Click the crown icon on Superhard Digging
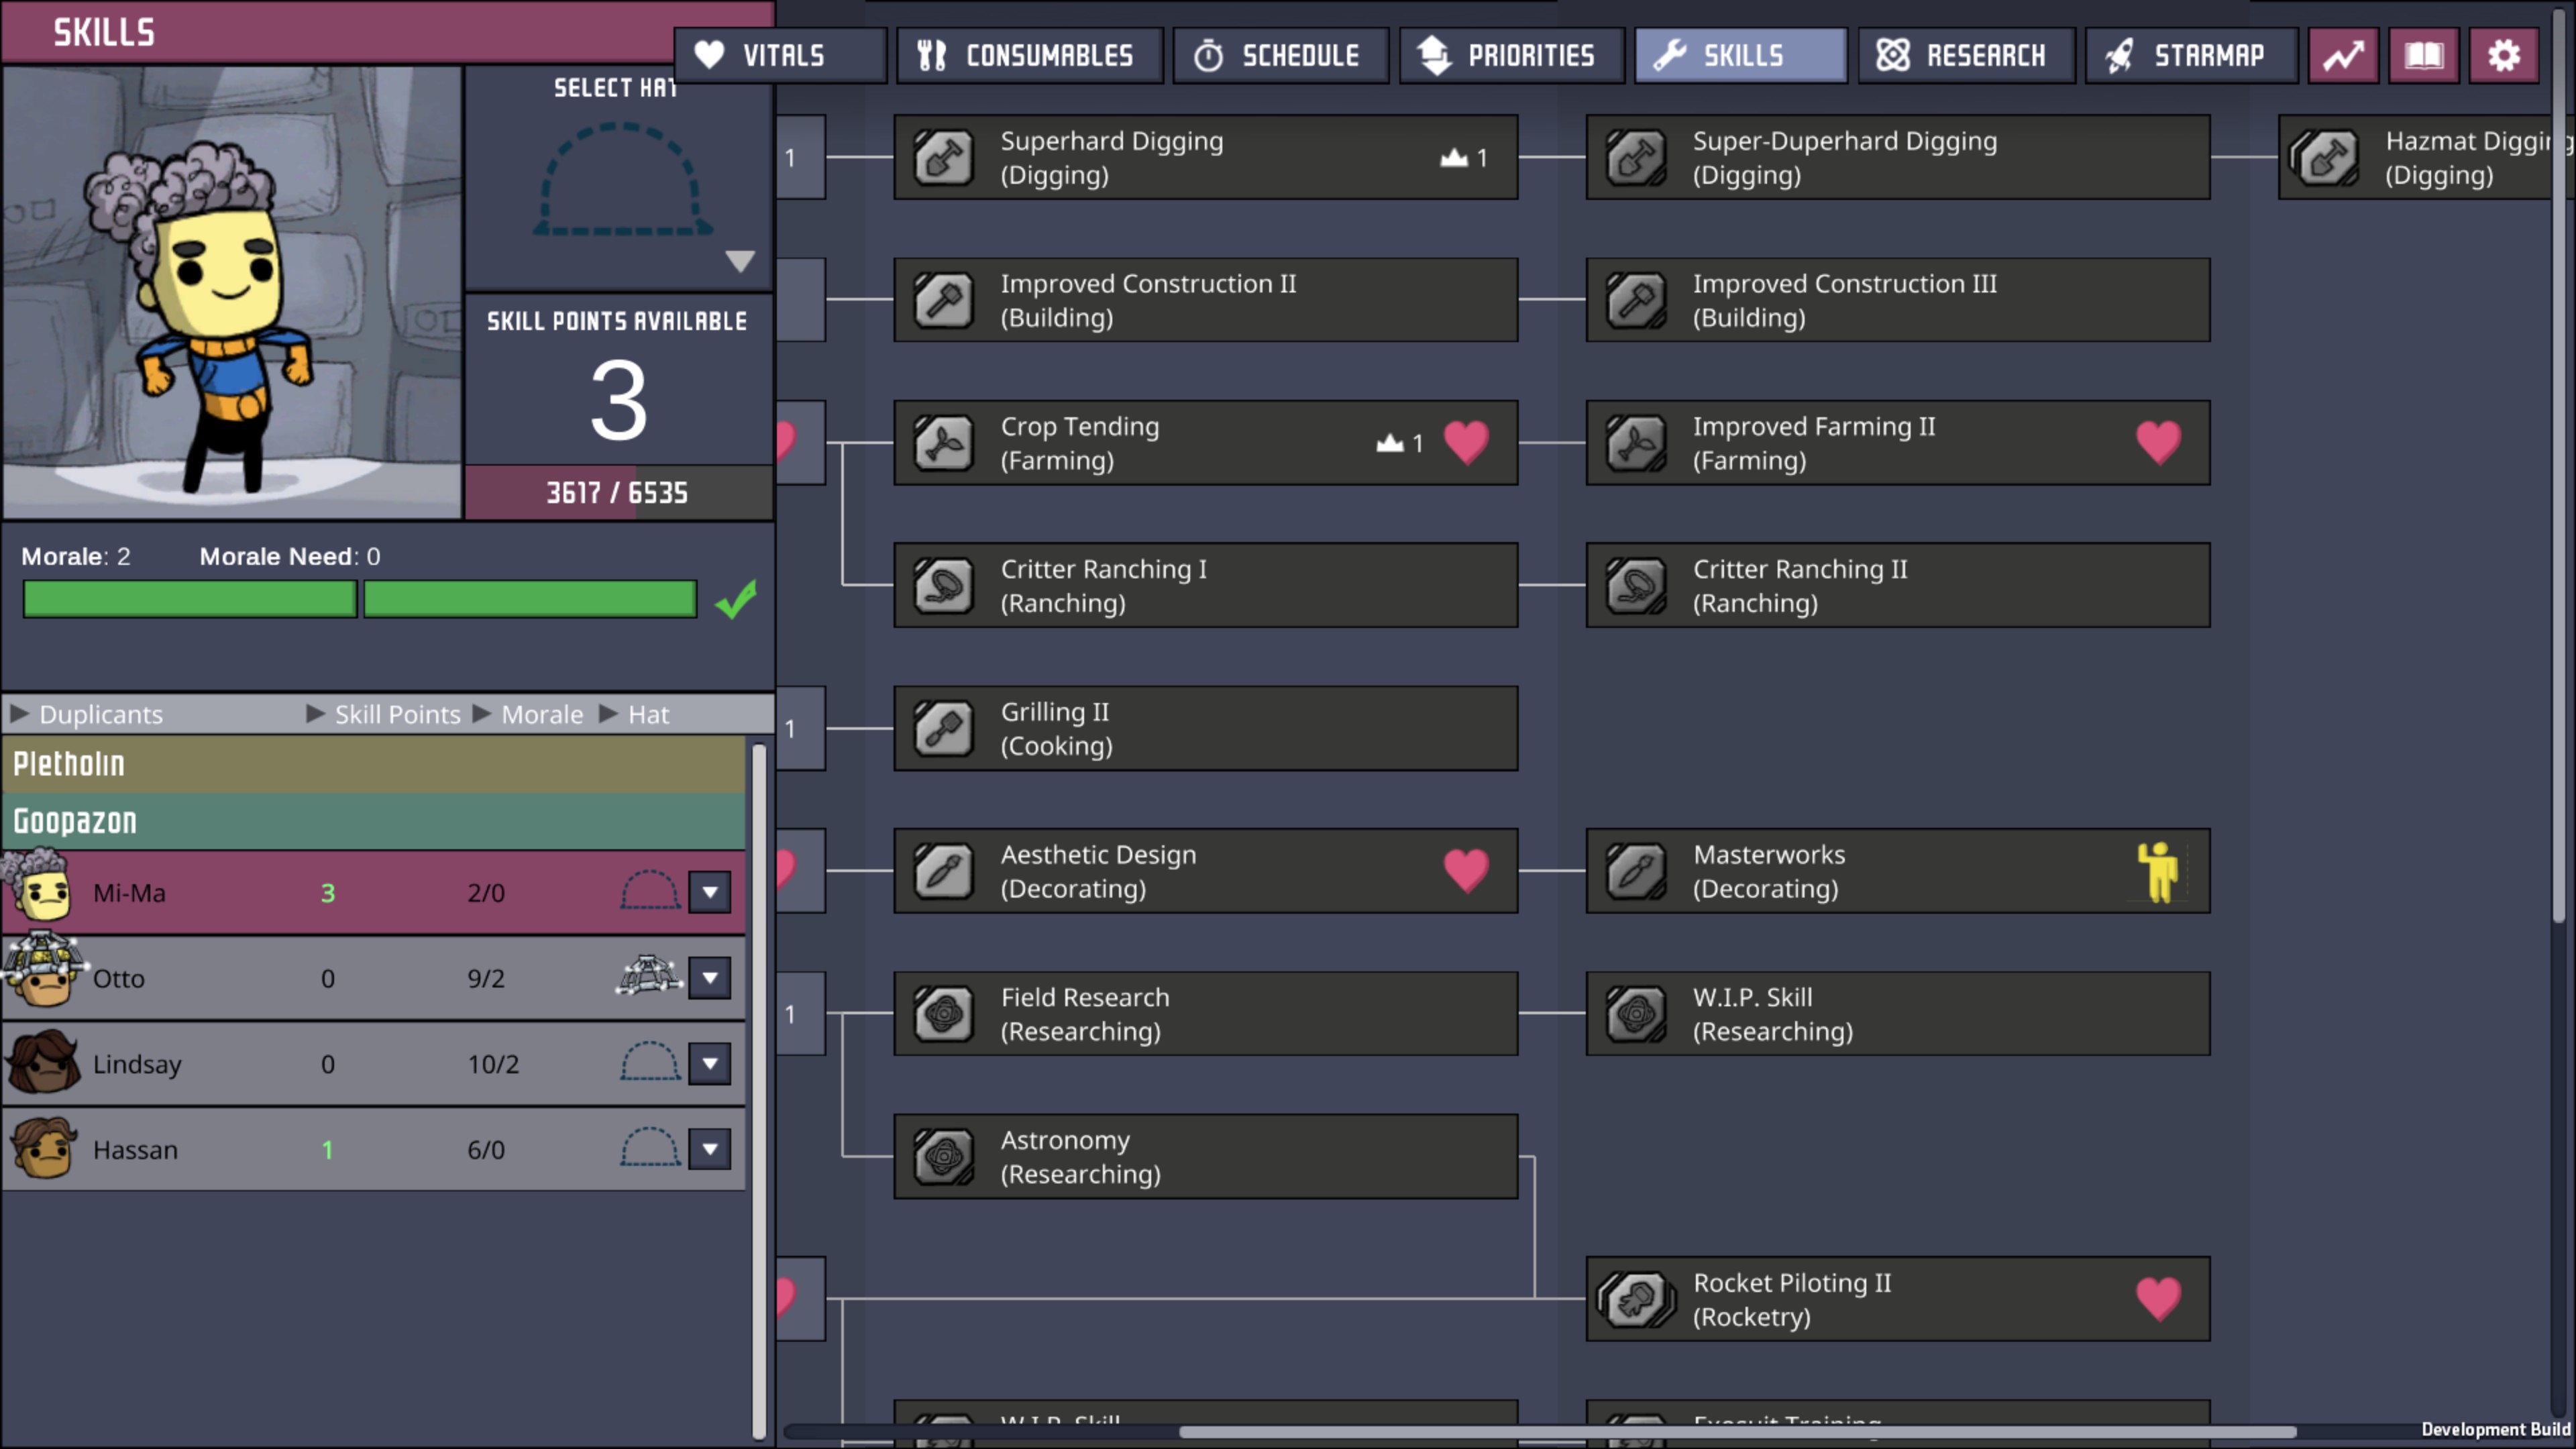The width and height of the screenshot is (2576, 1449). pyautogui.click(x=1454, y=158)
